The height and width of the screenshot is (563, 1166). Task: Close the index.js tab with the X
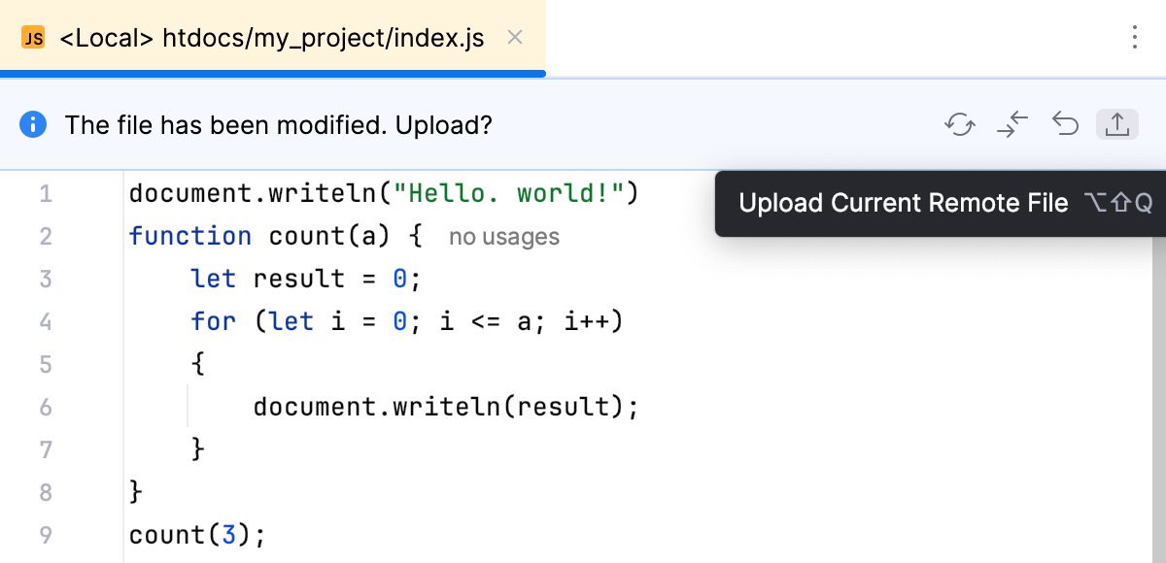(x=514, y=37)
